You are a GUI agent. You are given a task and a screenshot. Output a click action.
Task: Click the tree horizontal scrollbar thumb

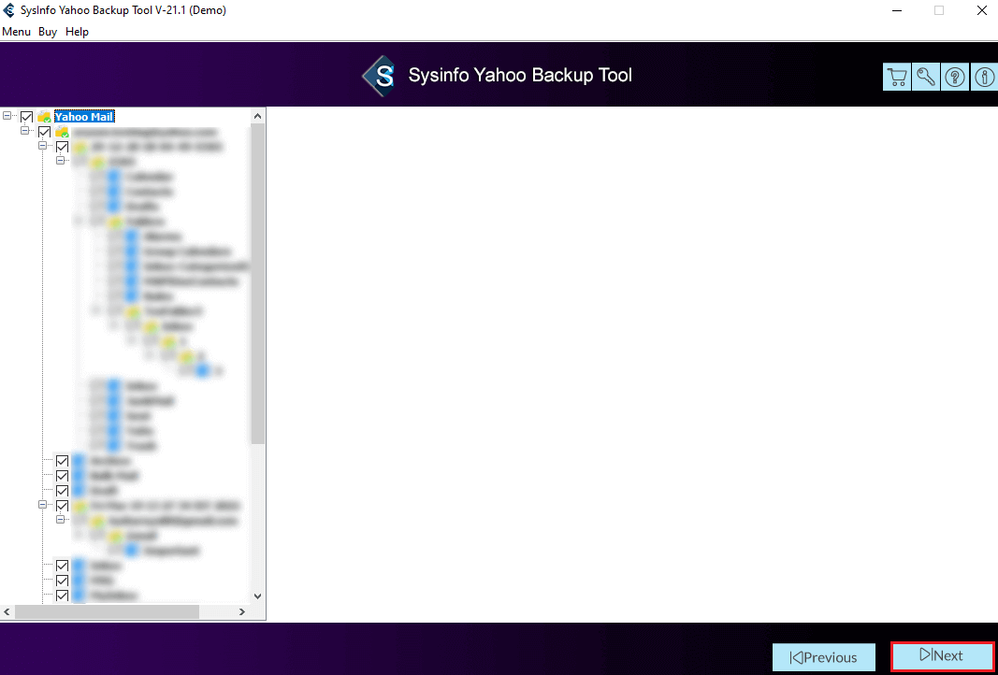[107, 611]
